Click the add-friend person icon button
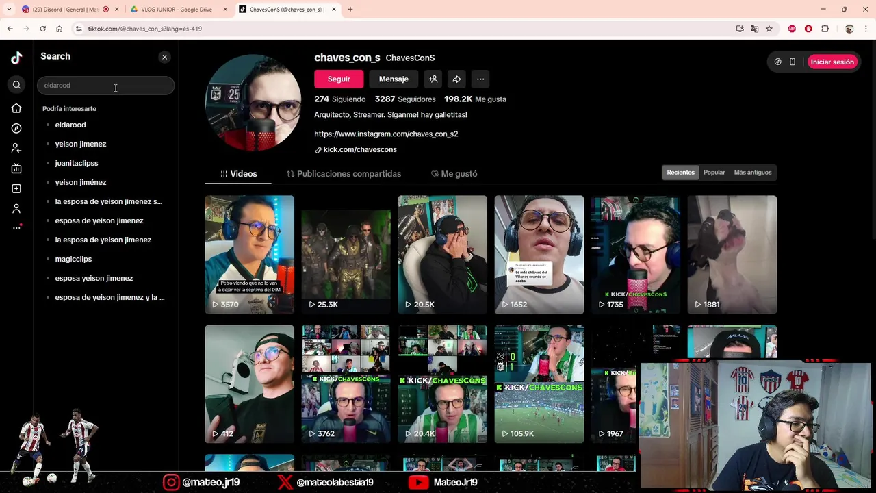This screenshot has height=493, width=876. (433, 79)
